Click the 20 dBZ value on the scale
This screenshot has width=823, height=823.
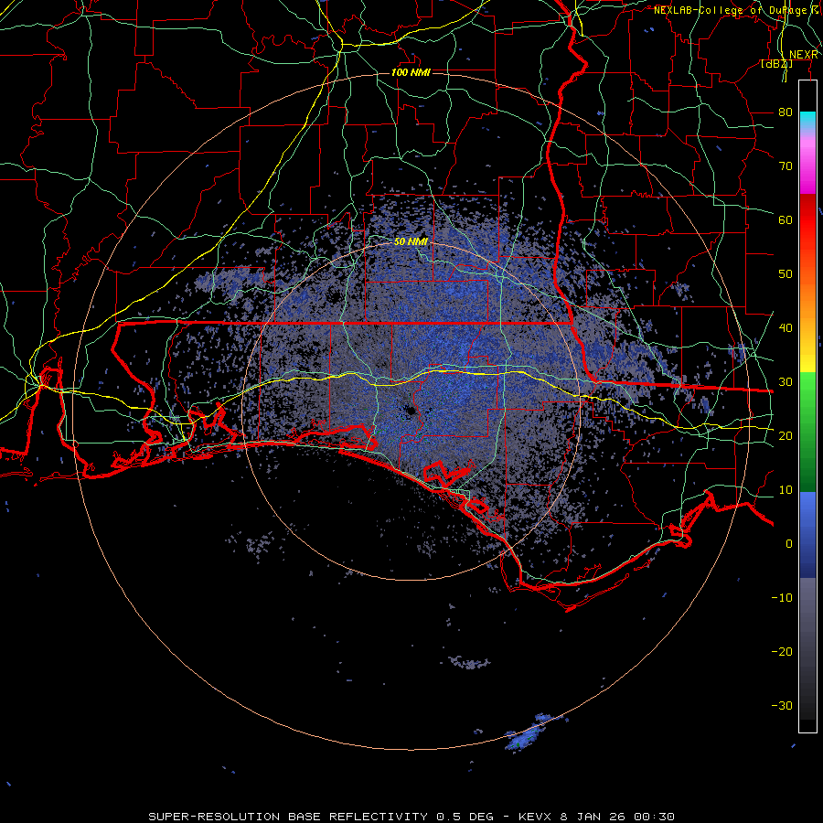(786, 435)
